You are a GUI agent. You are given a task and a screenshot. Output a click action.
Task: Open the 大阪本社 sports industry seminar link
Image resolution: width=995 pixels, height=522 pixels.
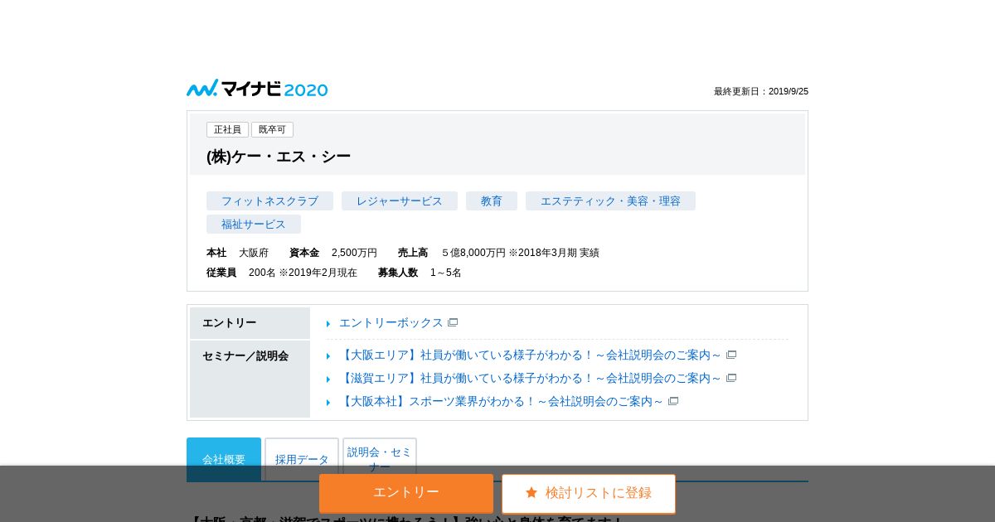[501, 401]
